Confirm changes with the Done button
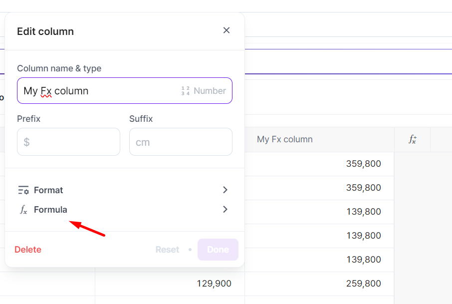The width and height of the screenshot is (452, 304). pos(218,250)
